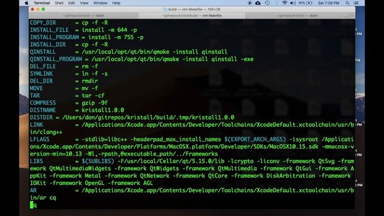Viewport: 384px width, 216px height.
Task: Select the vim Makefile tab
Action: pos(192,16)
